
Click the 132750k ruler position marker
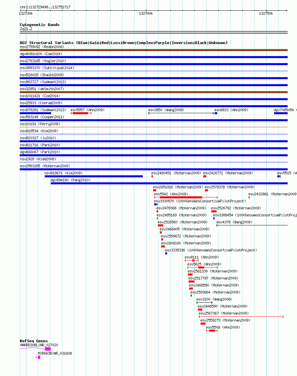[266, 13]
